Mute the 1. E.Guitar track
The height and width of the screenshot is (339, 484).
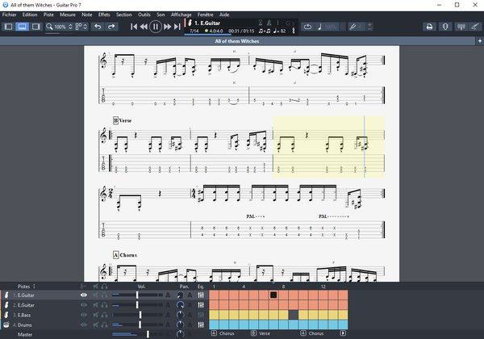coord(96,295)
